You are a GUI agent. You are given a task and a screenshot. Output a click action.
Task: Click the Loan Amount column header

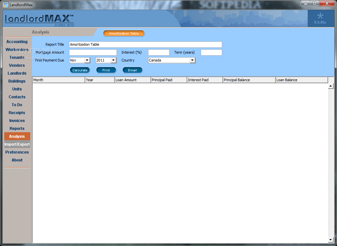coord(133,80)
